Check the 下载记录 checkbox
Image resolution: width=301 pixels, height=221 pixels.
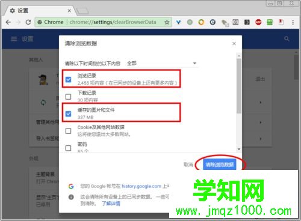pos(69,97)
